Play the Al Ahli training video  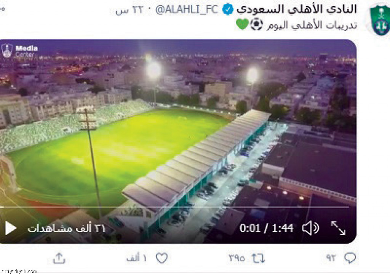[10, 228]
